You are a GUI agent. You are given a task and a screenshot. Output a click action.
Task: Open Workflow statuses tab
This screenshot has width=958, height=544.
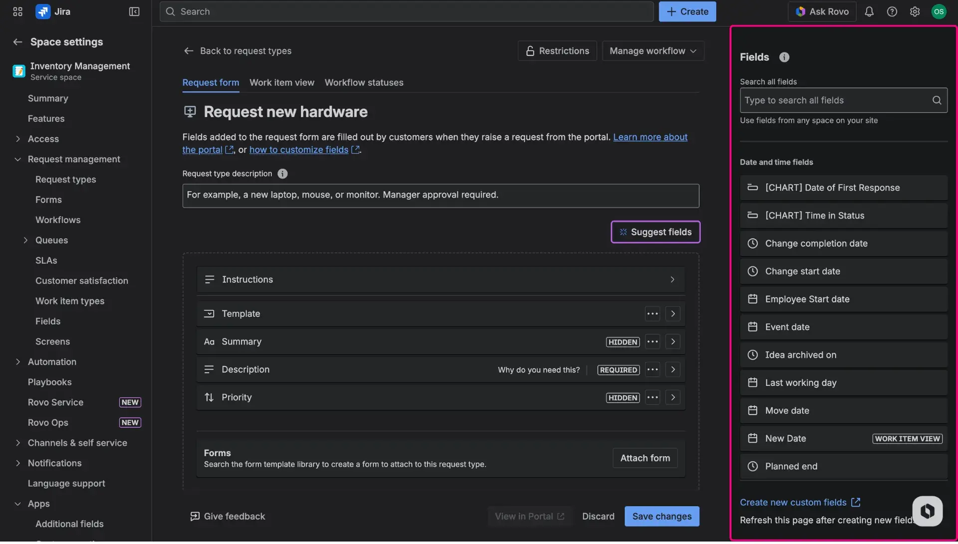point(364,82)
